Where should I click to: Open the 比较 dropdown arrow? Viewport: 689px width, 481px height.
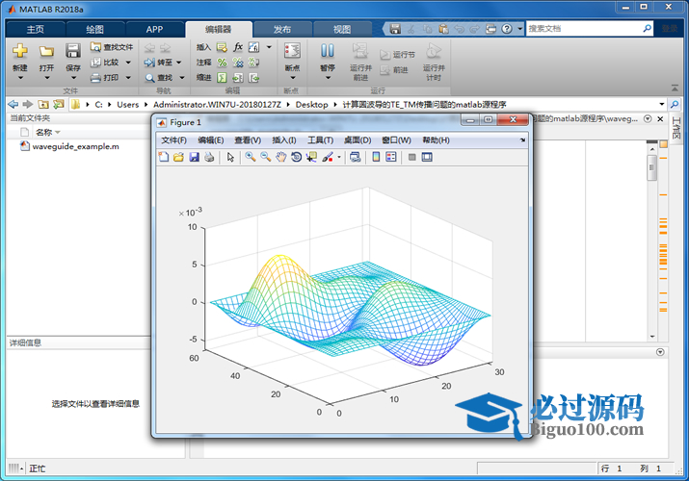point(128,63)
